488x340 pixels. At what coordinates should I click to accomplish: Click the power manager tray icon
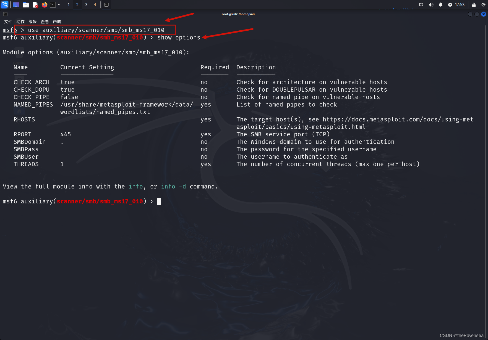coord(450,5)
